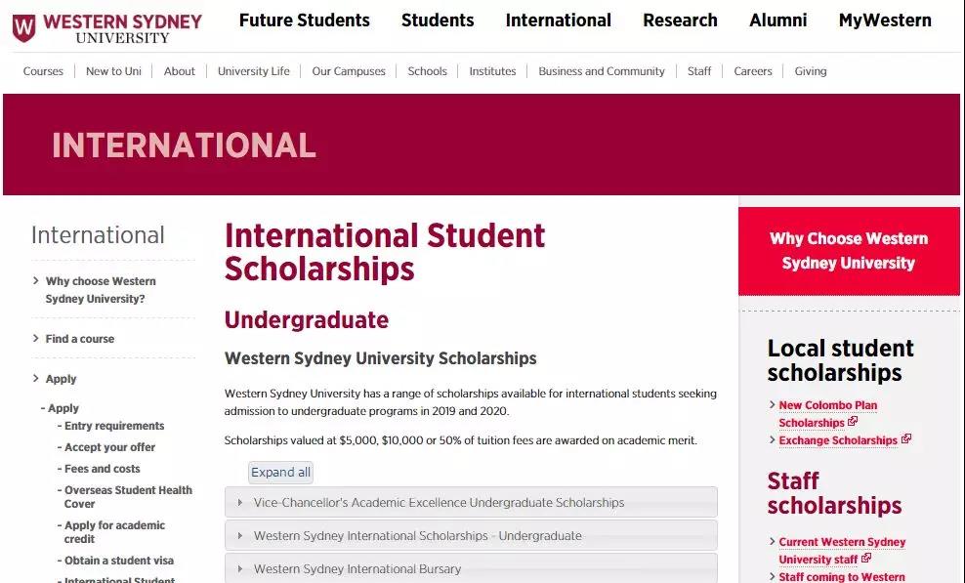Click the Our Campuses link
The height and width of the screenshot is (583, 965).
point(349,71)
